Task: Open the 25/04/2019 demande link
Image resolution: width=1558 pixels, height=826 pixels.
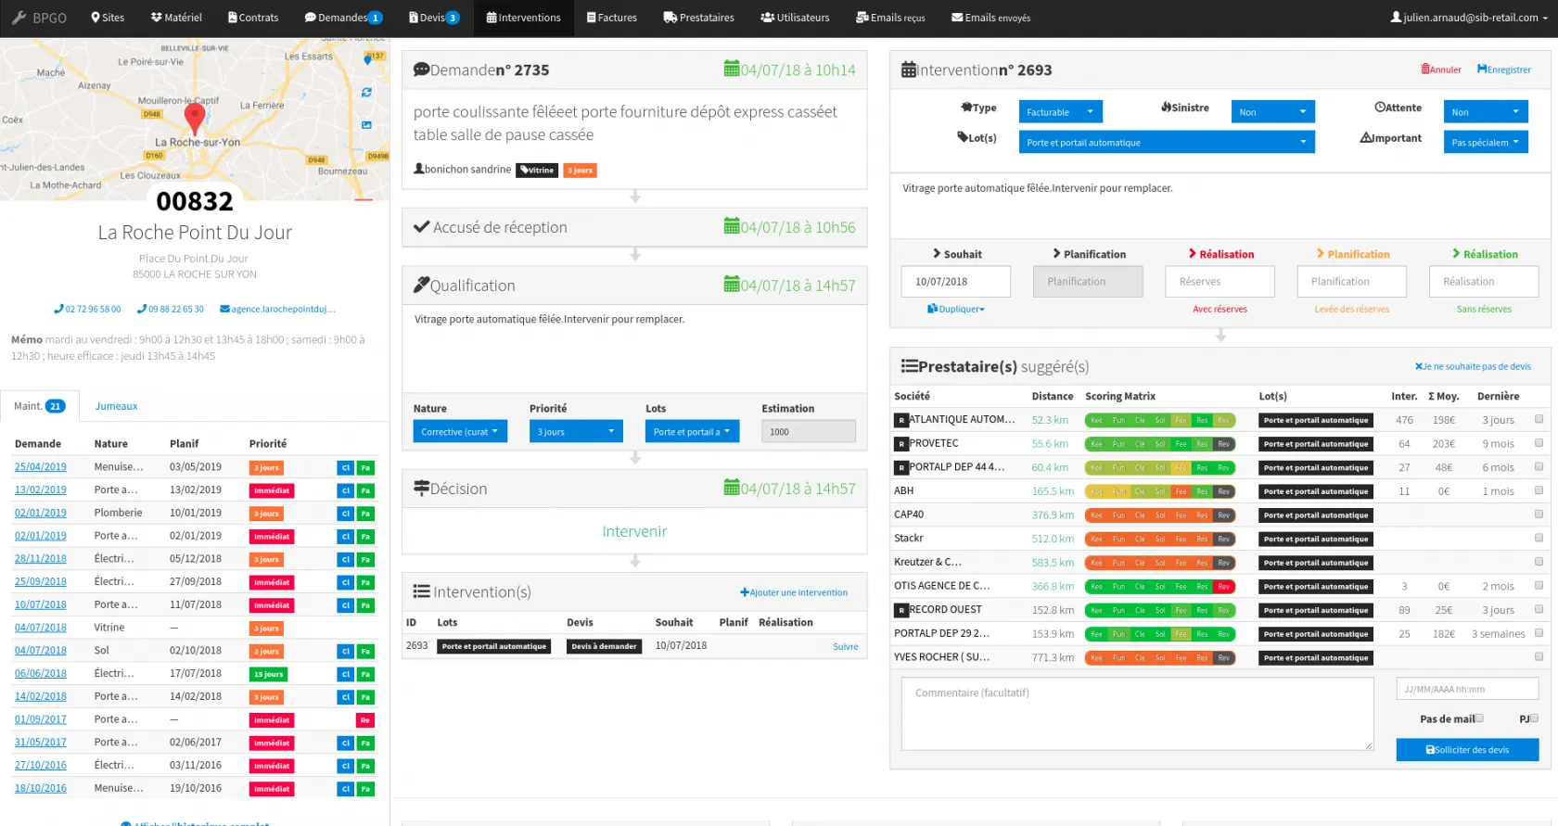Action: coord(41,467)
